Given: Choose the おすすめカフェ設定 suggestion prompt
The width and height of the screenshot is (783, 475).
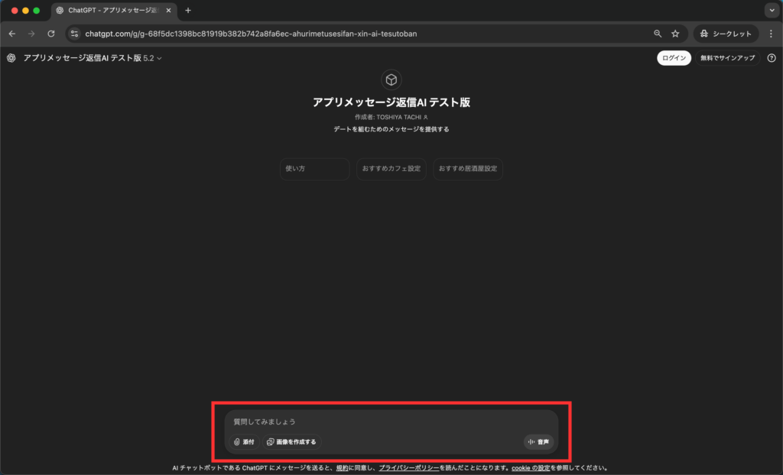Looking at the screenshot, I should tap(391, 169).
